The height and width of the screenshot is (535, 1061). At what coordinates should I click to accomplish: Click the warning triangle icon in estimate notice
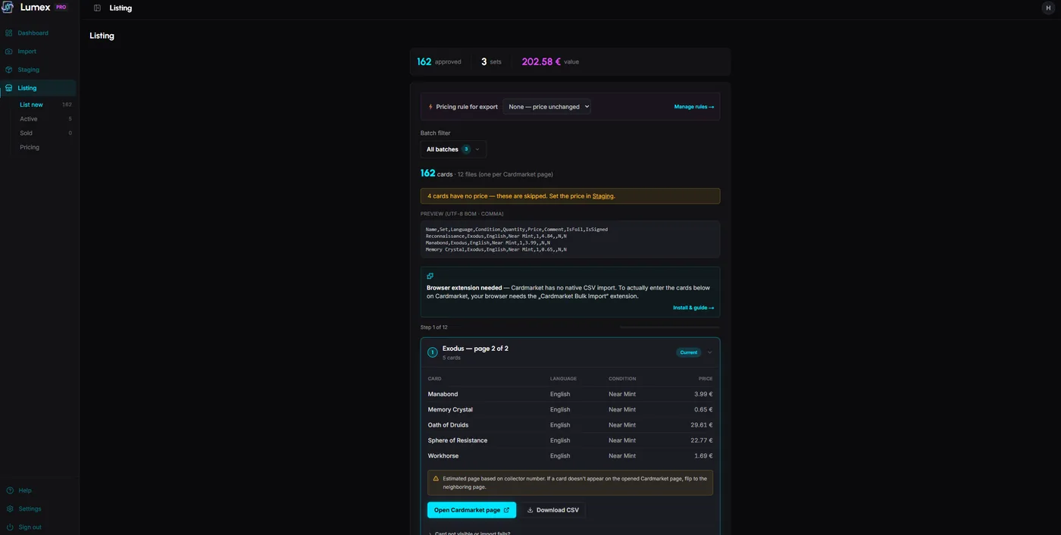[436, 479]
